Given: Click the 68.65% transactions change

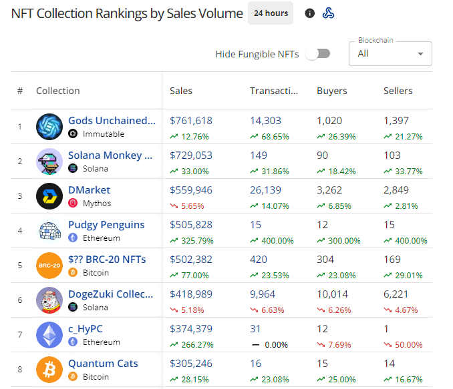Looking at the screenshot, I should (275, 137).
